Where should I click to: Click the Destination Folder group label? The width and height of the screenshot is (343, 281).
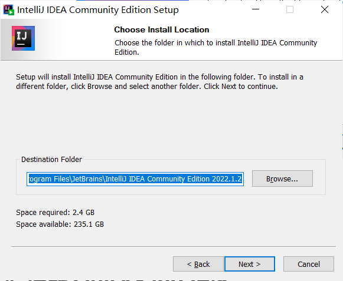point(51,160)
